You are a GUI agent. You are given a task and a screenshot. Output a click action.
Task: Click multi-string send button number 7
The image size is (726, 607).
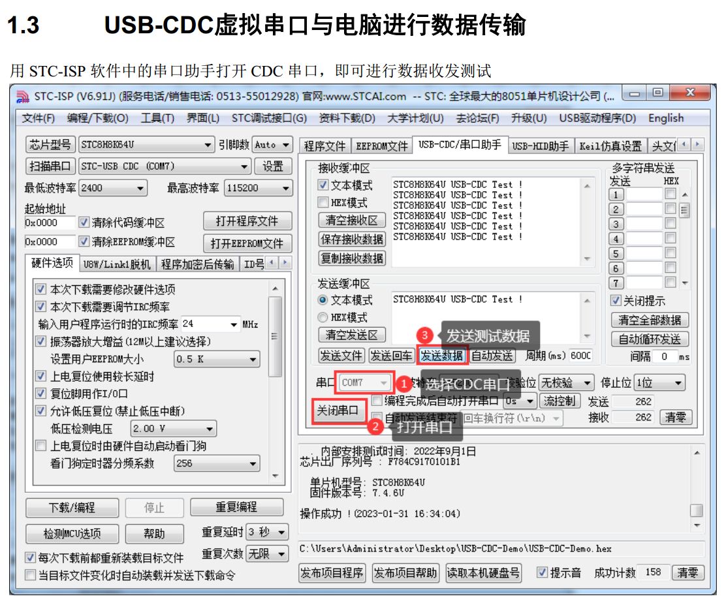point(616,283)
